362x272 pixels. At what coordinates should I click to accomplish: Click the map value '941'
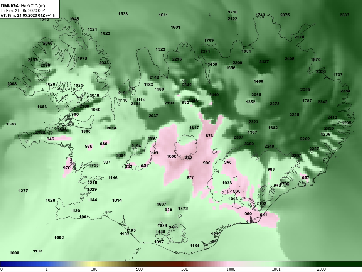(264, 215)
